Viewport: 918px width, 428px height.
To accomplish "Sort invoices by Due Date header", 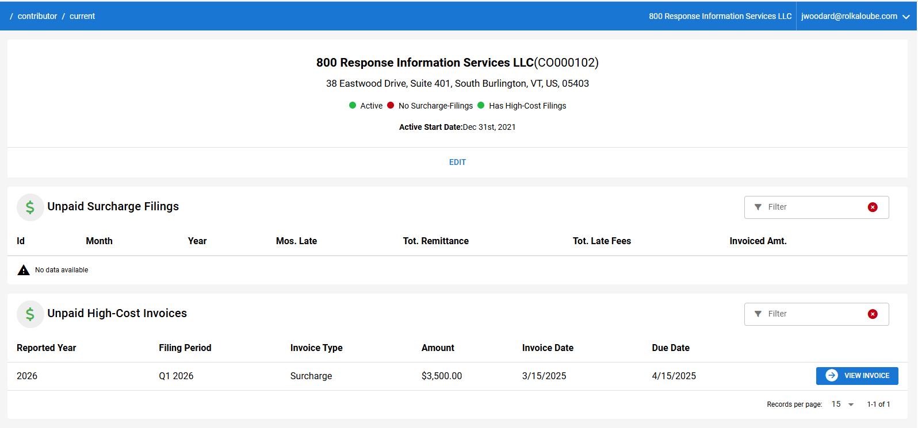I will [x=671, y=348].
